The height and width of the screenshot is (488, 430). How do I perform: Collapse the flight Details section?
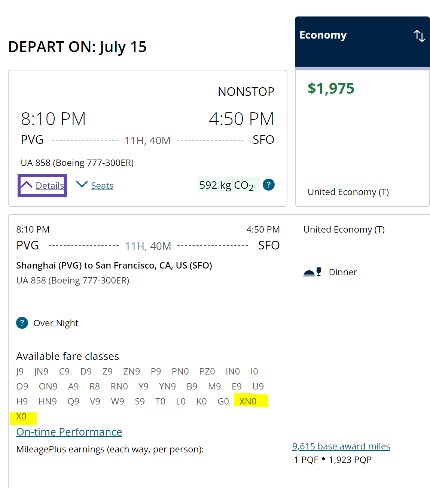[50, 185]
